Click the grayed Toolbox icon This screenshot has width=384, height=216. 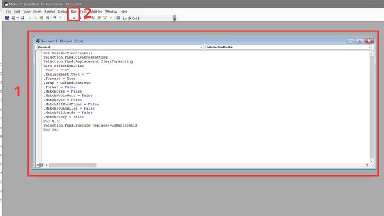(111, 18)
